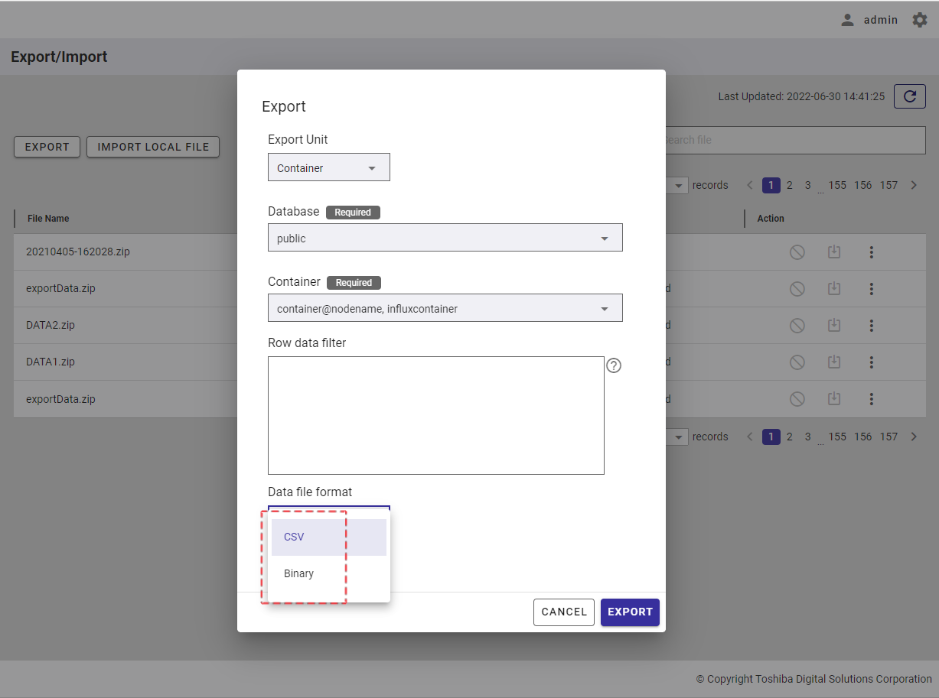Open more options for DATA1.zip row
Image resolution: width=939 pixels, height=698 pixels.
tap(871, 362)
